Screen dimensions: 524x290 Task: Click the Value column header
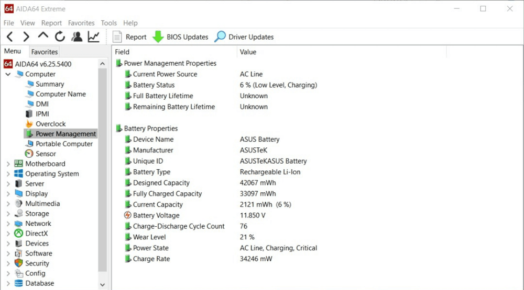(248, 52)
